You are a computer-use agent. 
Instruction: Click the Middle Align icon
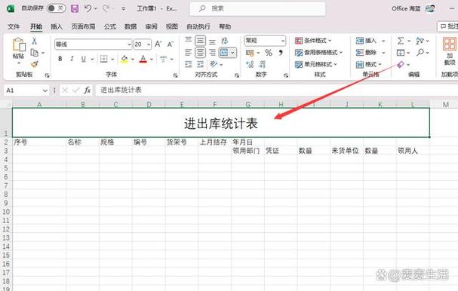201,41
